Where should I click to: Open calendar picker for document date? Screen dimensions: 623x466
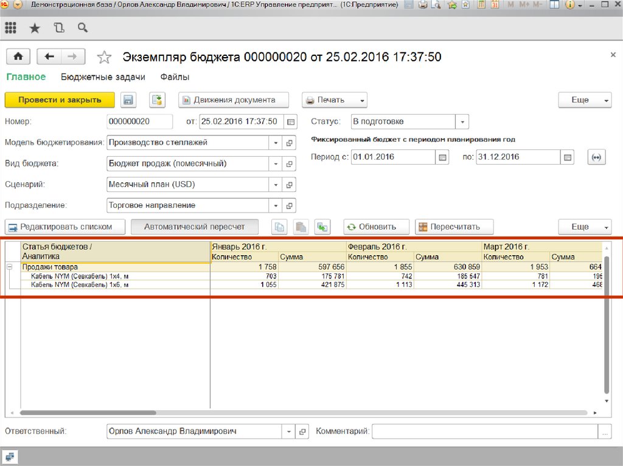point(291,122)
